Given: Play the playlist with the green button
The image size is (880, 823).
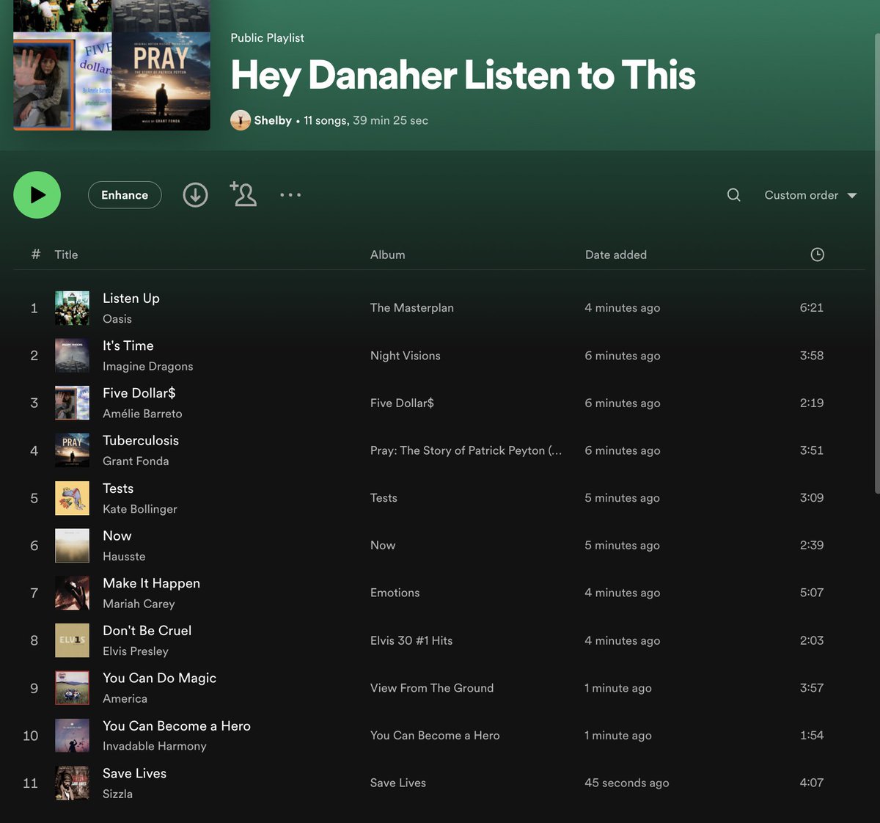Looking at the screenshot, I should coord(37,195).
